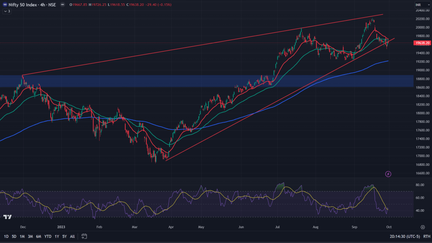This screenshot has height=243, width=432.
Task: Select the 5Y time range
Action: [65, 236]
